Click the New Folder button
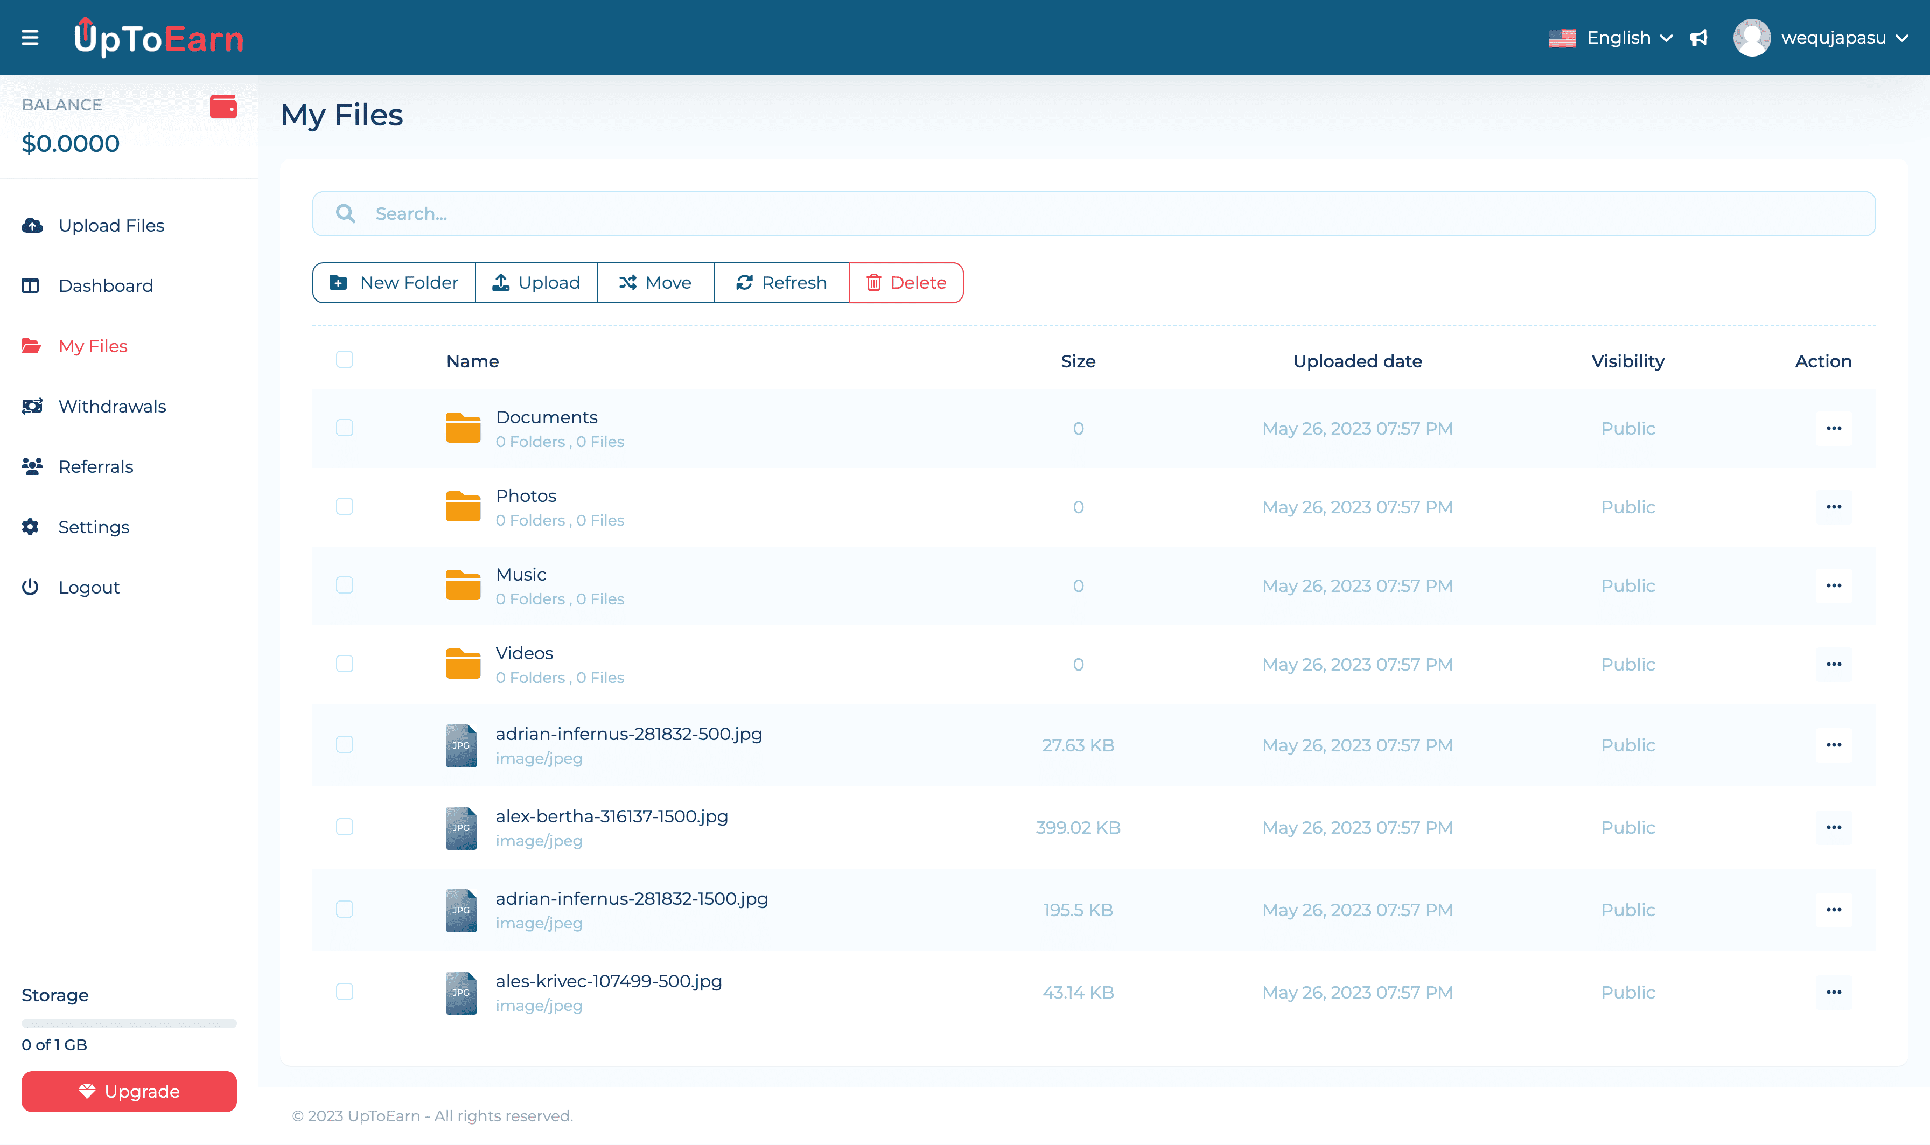Screen dimensions: 1930x1145 click(394, 282)
